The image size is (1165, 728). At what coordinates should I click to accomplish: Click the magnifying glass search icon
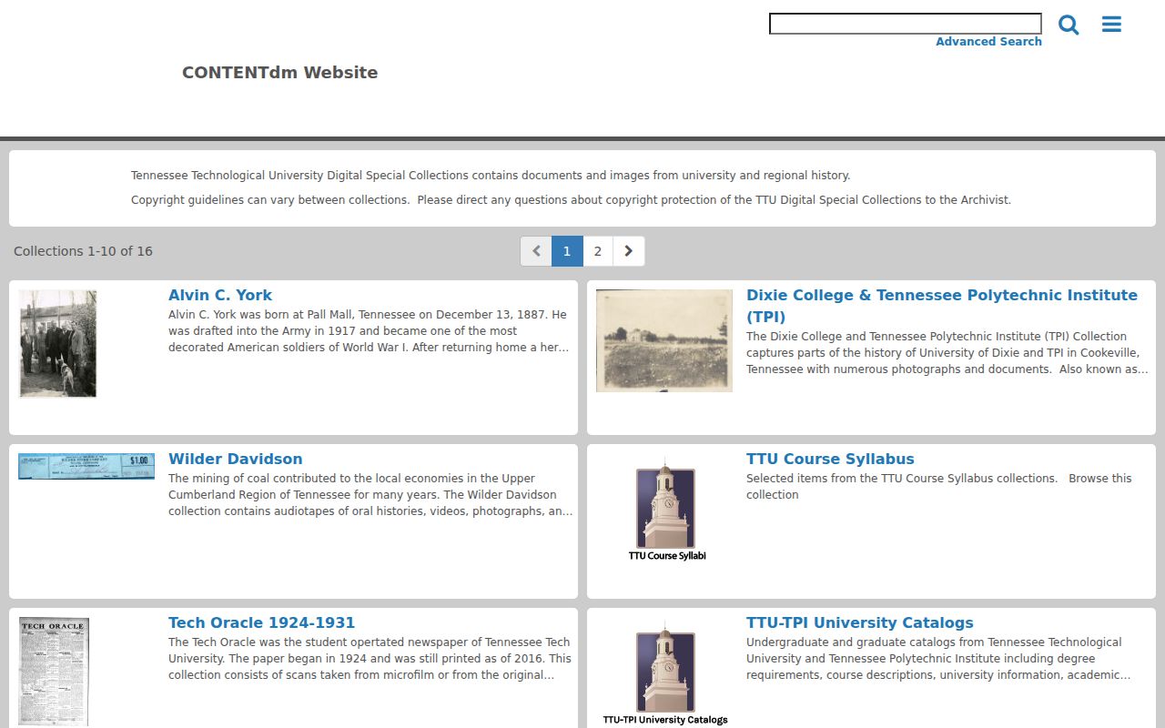(1069, 25)
